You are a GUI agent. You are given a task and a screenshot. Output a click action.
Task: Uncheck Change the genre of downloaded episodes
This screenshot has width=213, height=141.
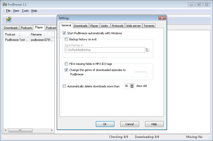pyautogui.click(x=66, y=70)
